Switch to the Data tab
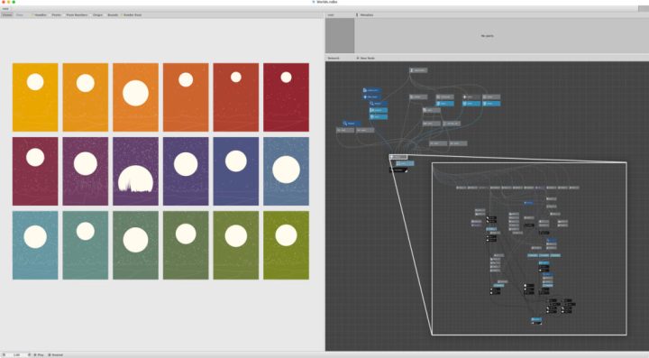Screen dimensions: 649x358 [x=20, y=15]
